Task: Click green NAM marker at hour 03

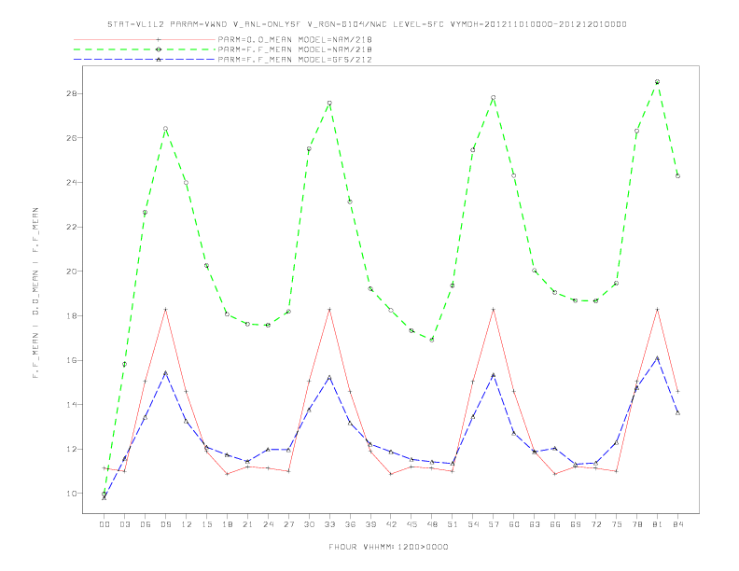Action: tap(124, 364)
